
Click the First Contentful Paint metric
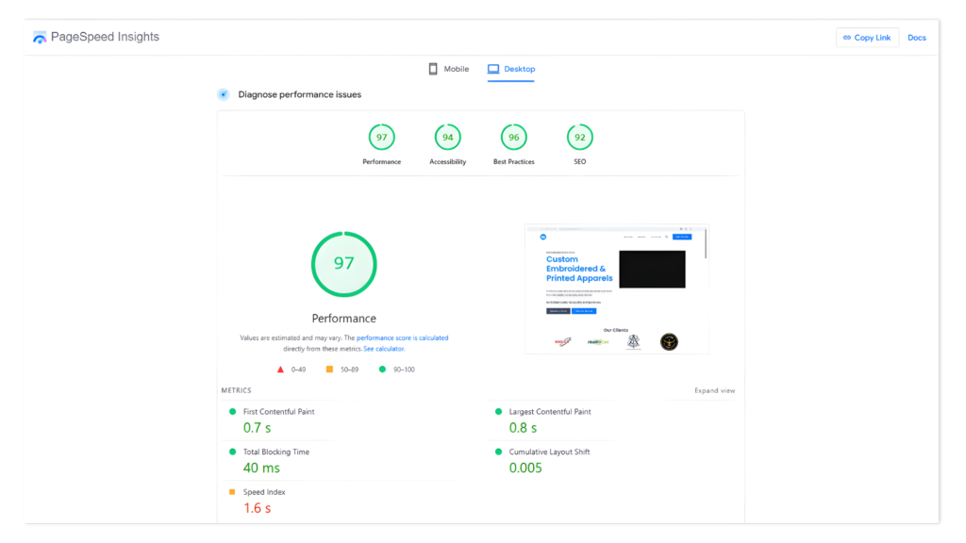(278, 412)
